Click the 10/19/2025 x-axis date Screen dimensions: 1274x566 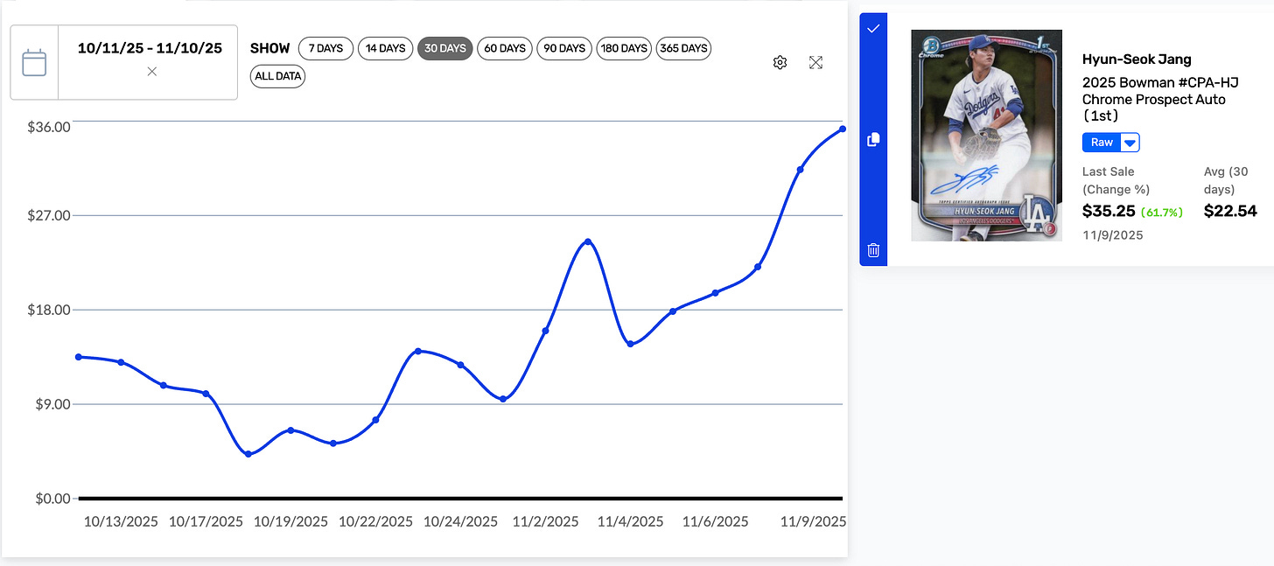[x=290, y=521]
